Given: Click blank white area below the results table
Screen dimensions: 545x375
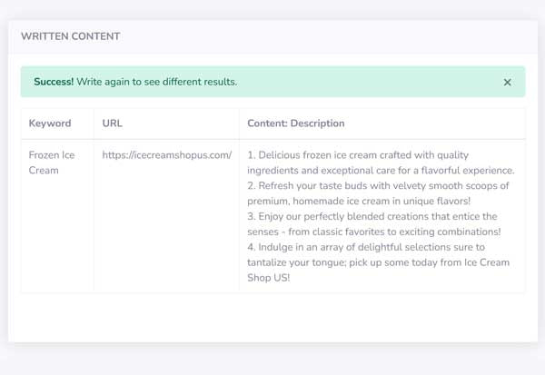Looking at the screenshot, I should (272, 318).
